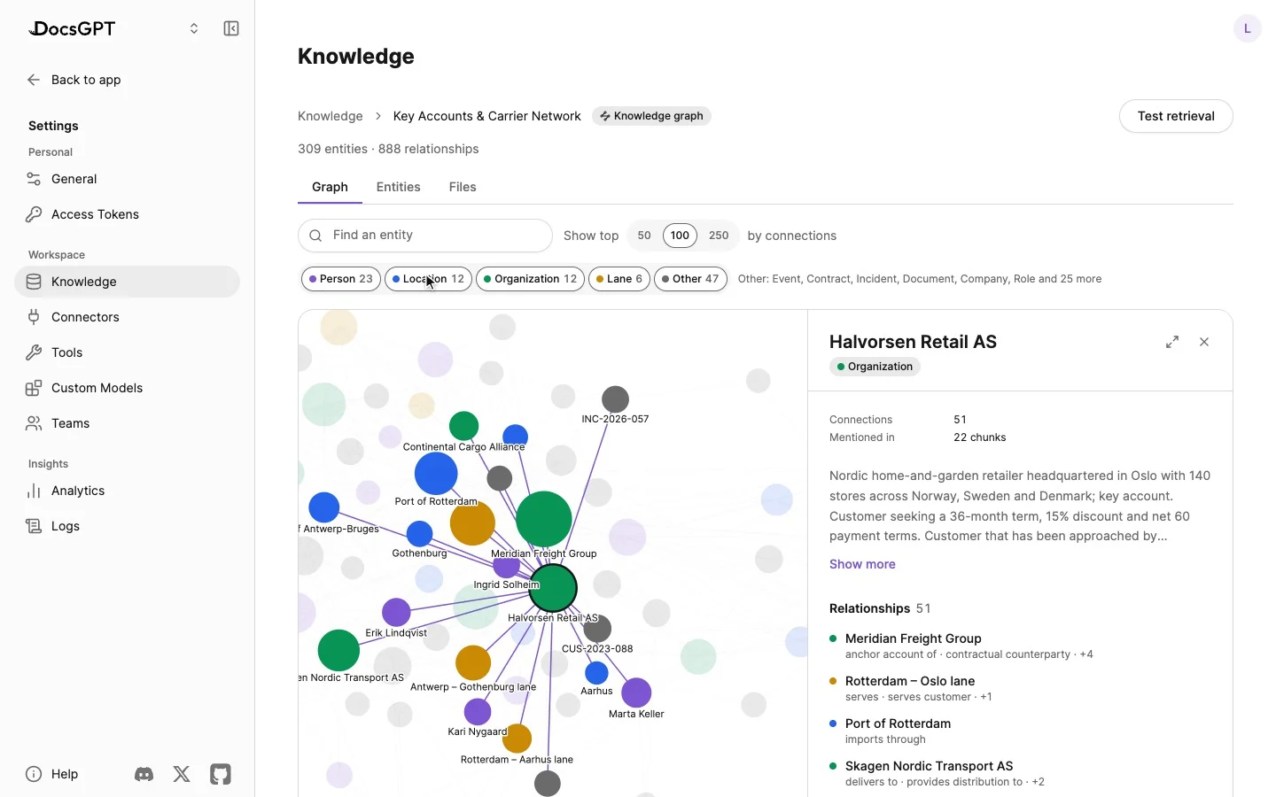Toggle the Organization 12 filter chip
The height and width of the screenshot is (797, 1276).
point(531,279)
